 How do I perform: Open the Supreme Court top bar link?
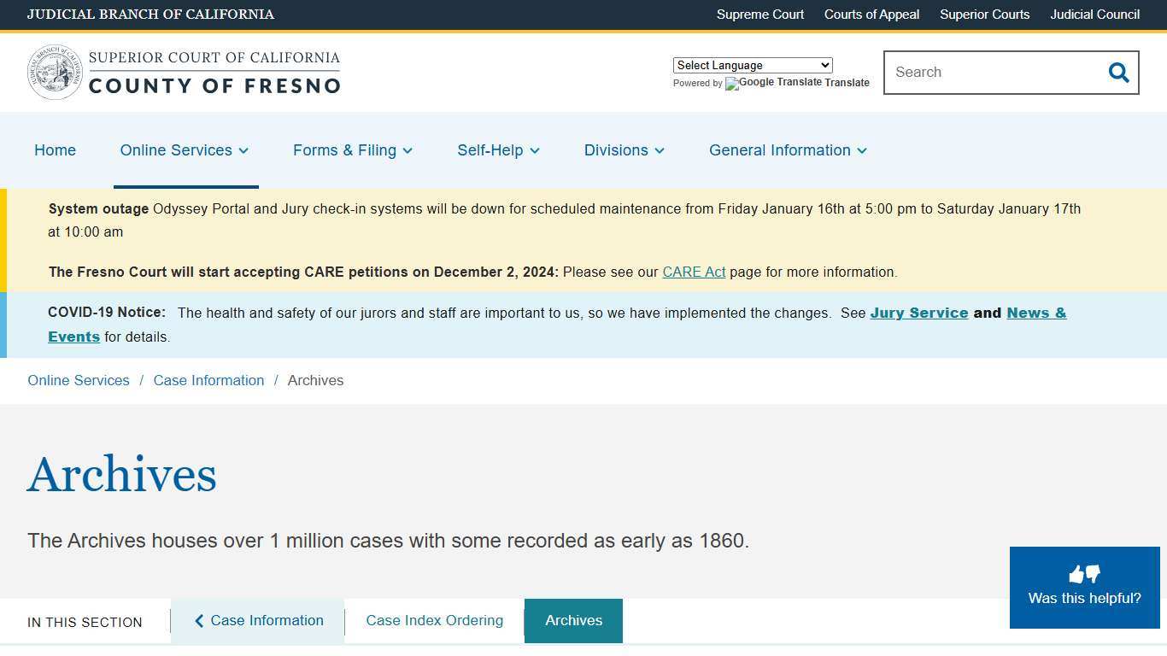759,15
